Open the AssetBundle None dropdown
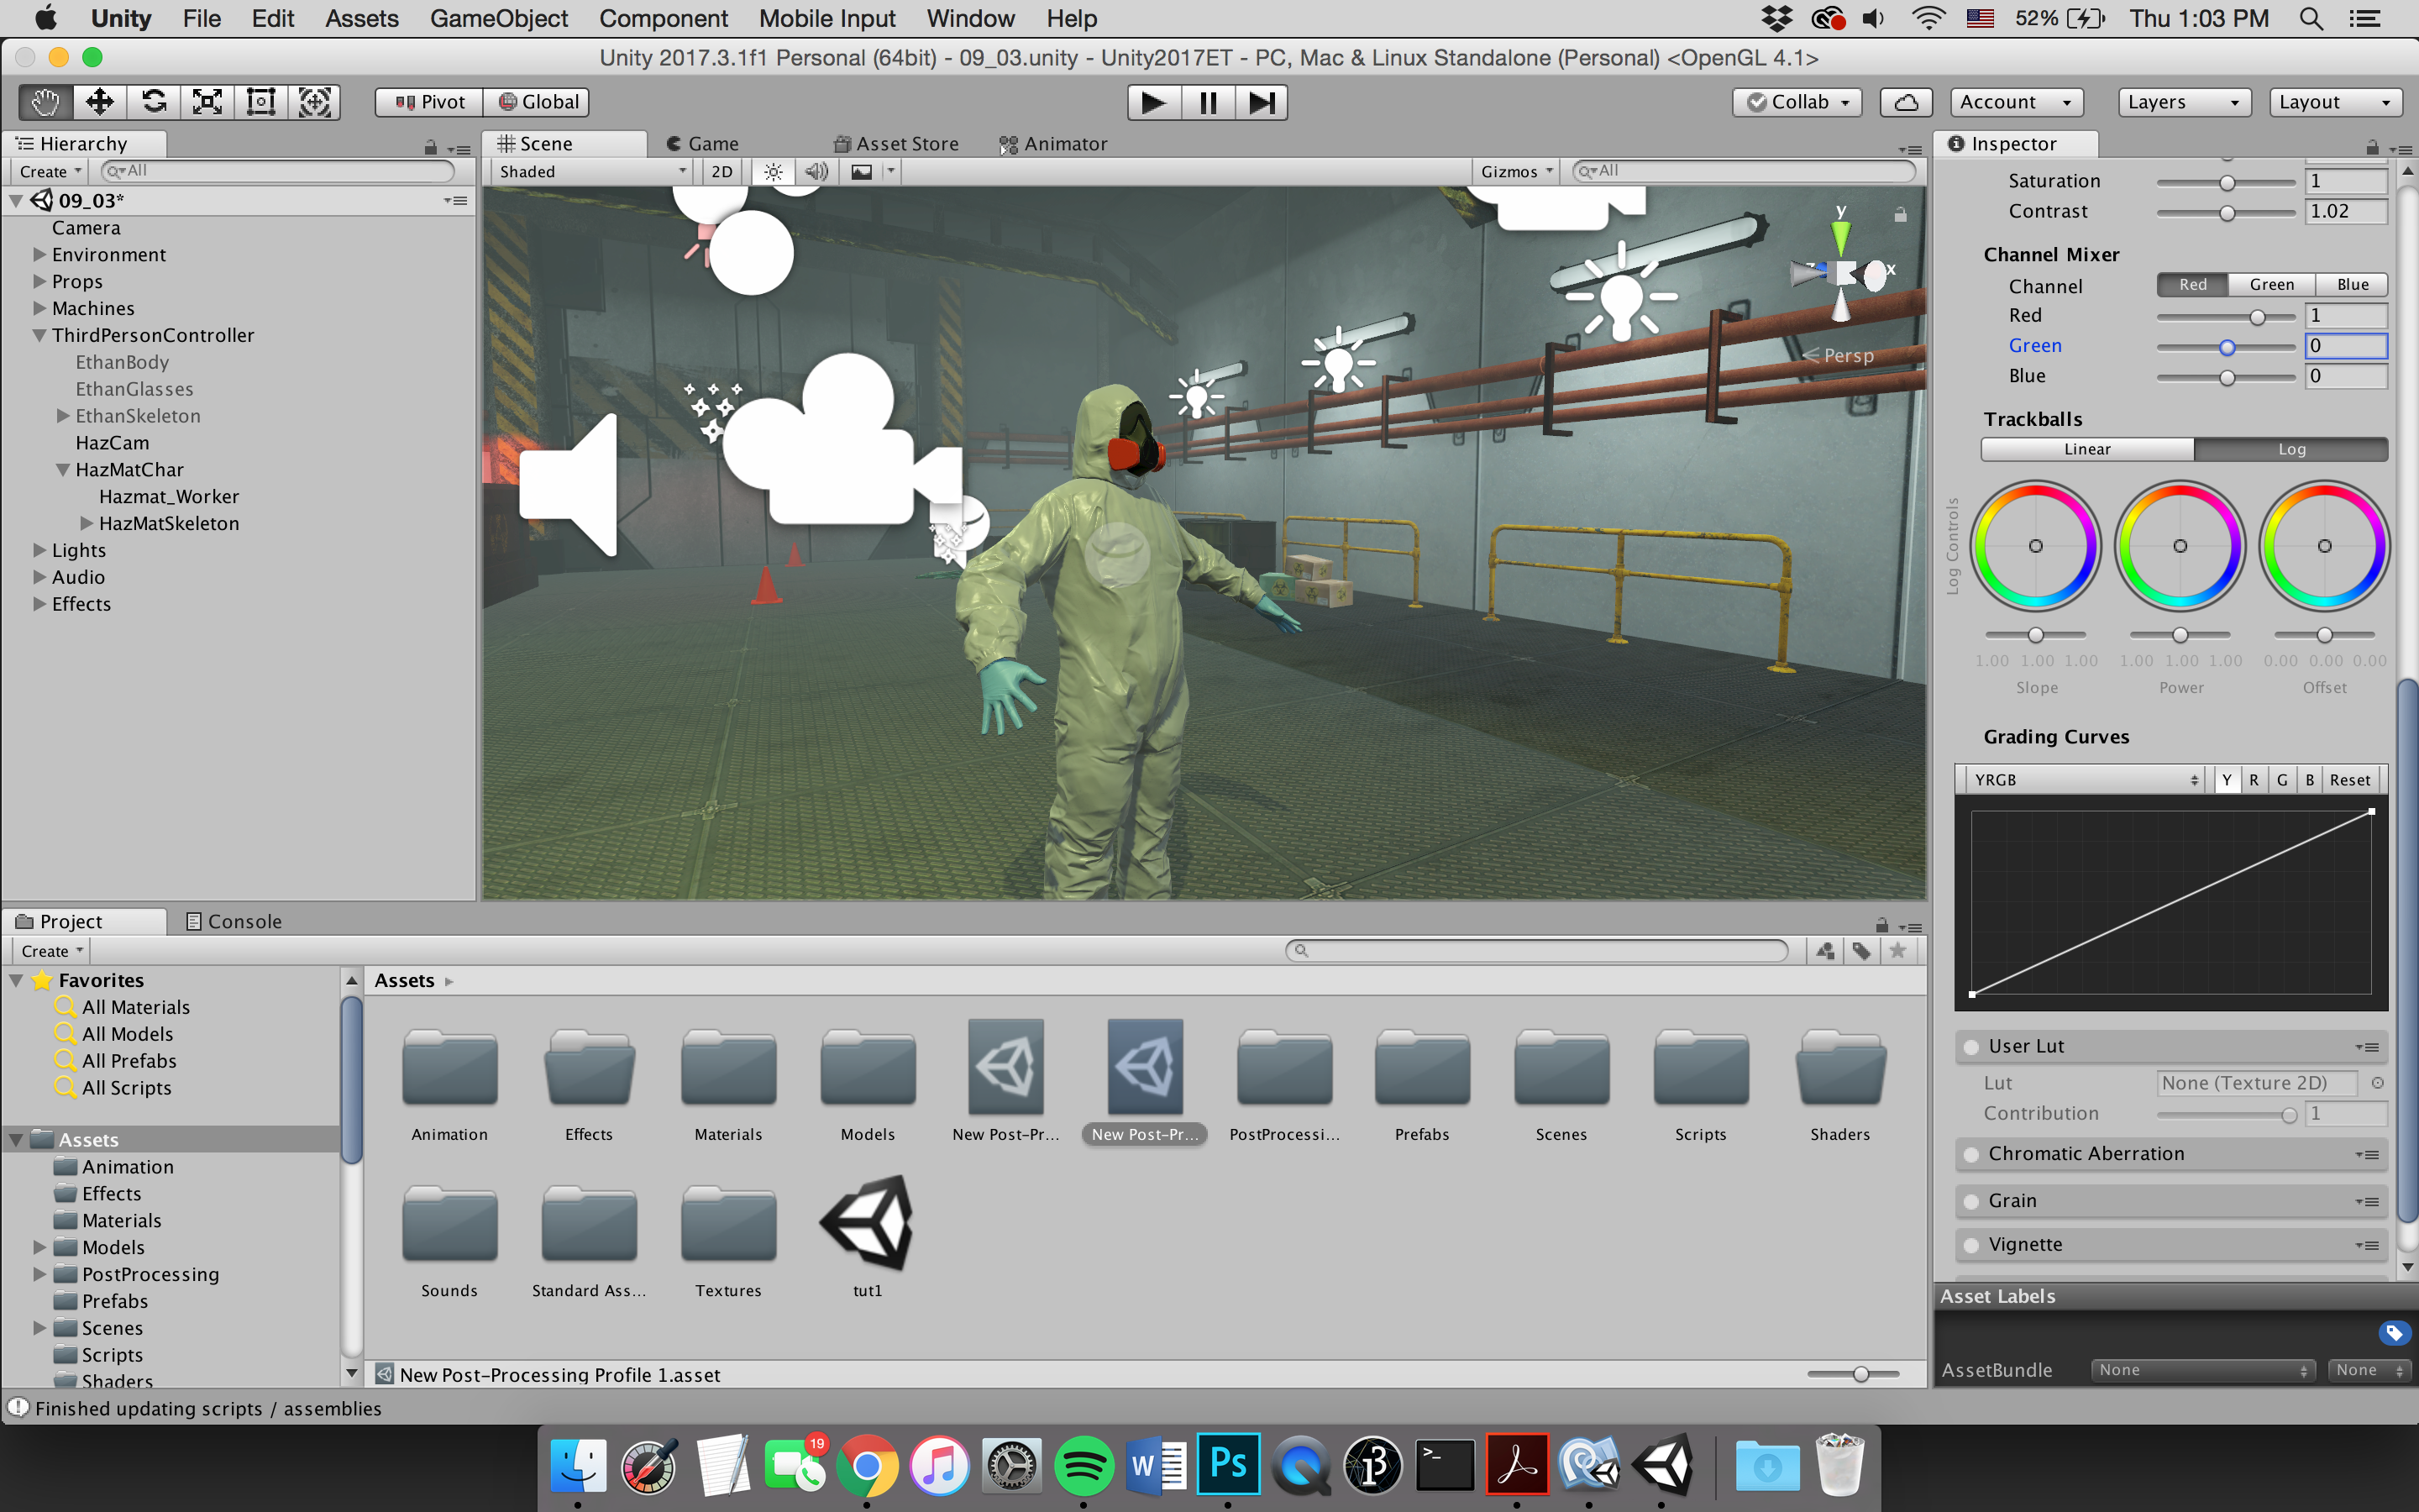This screenshot has height=1512, width=2419. coord(2203,1370)
